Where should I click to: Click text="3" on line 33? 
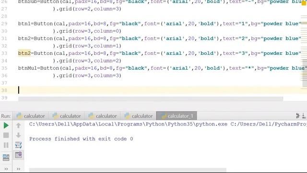coord(236,53)
